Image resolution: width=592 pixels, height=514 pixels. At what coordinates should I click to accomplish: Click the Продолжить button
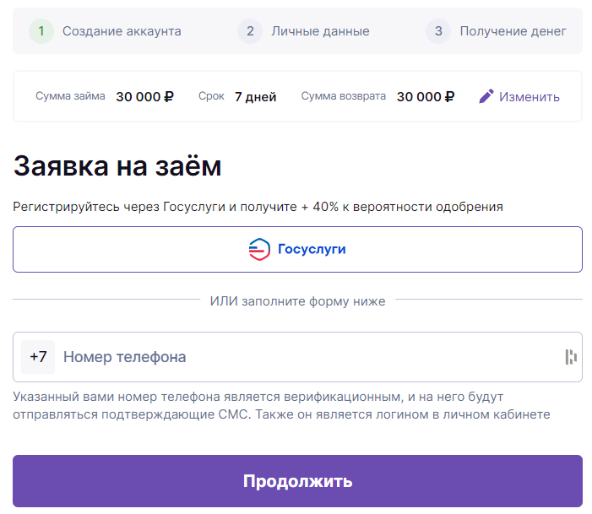tap(297, 481)
